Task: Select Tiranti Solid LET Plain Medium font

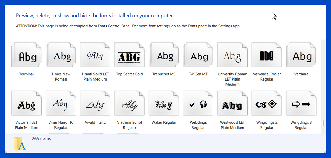Action: [95, 55]
